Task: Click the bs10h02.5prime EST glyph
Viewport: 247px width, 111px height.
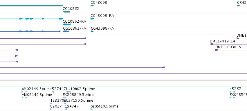Action: (68, 92)
